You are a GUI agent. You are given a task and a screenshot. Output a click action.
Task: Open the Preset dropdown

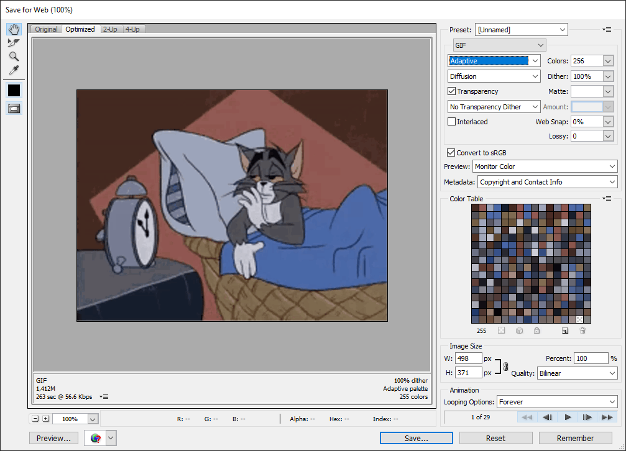point(522,30)
